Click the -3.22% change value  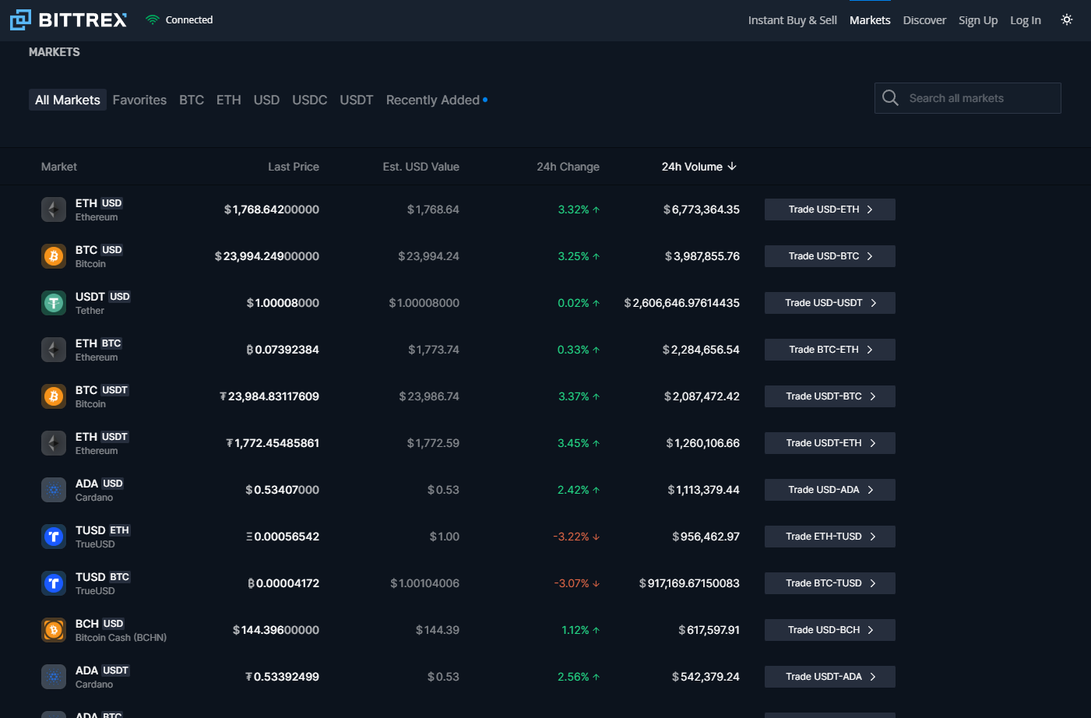pyautogui.click(x=576, y=537)
